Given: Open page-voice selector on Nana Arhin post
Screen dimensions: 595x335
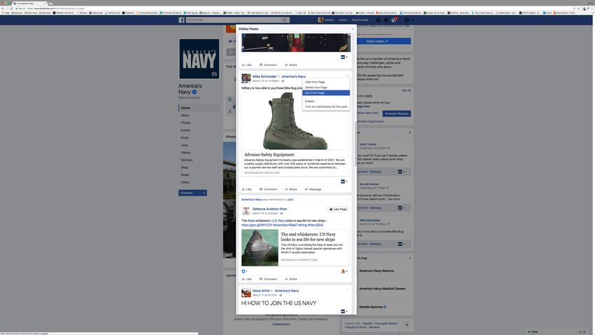Looking at the screenshot, I should point(344,311).
